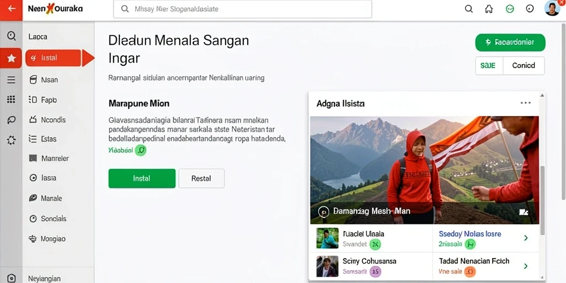
Task: Select the star favorites rail icon
Action: coord(11,58)
